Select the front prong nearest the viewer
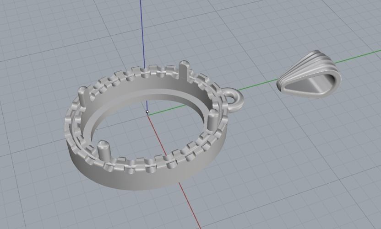 coord(104,152)
